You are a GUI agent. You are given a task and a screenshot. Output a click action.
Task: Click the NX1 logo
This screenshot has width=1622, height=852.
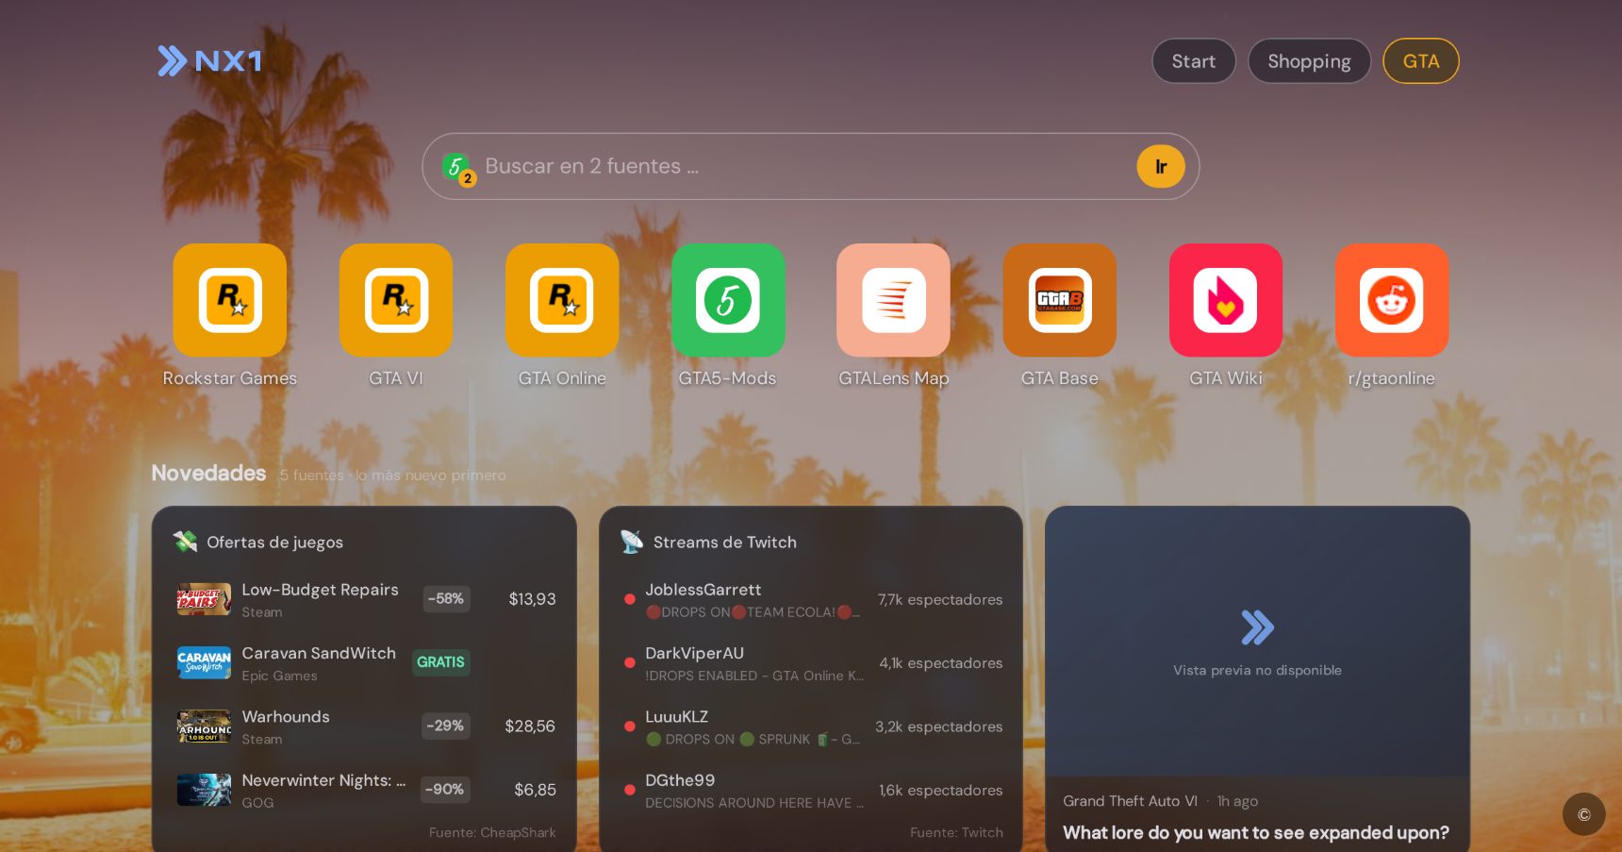click(209, 61)
